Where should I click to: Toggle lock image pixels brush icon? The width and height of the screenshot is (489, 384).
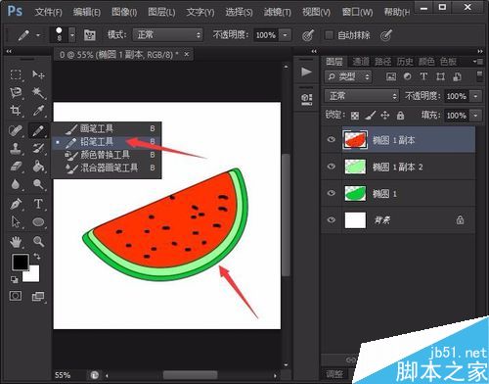click(371, 116)
